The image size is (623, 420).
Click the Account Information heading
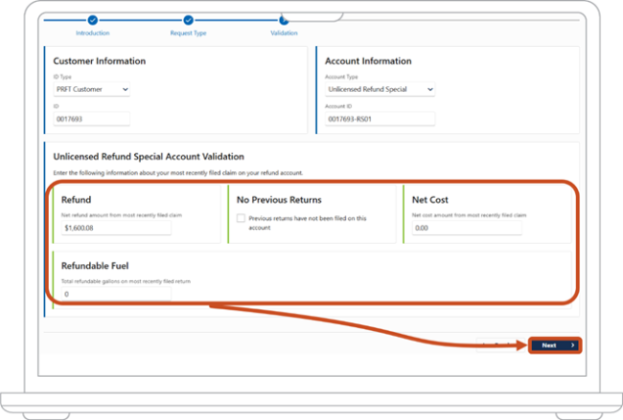368,61
